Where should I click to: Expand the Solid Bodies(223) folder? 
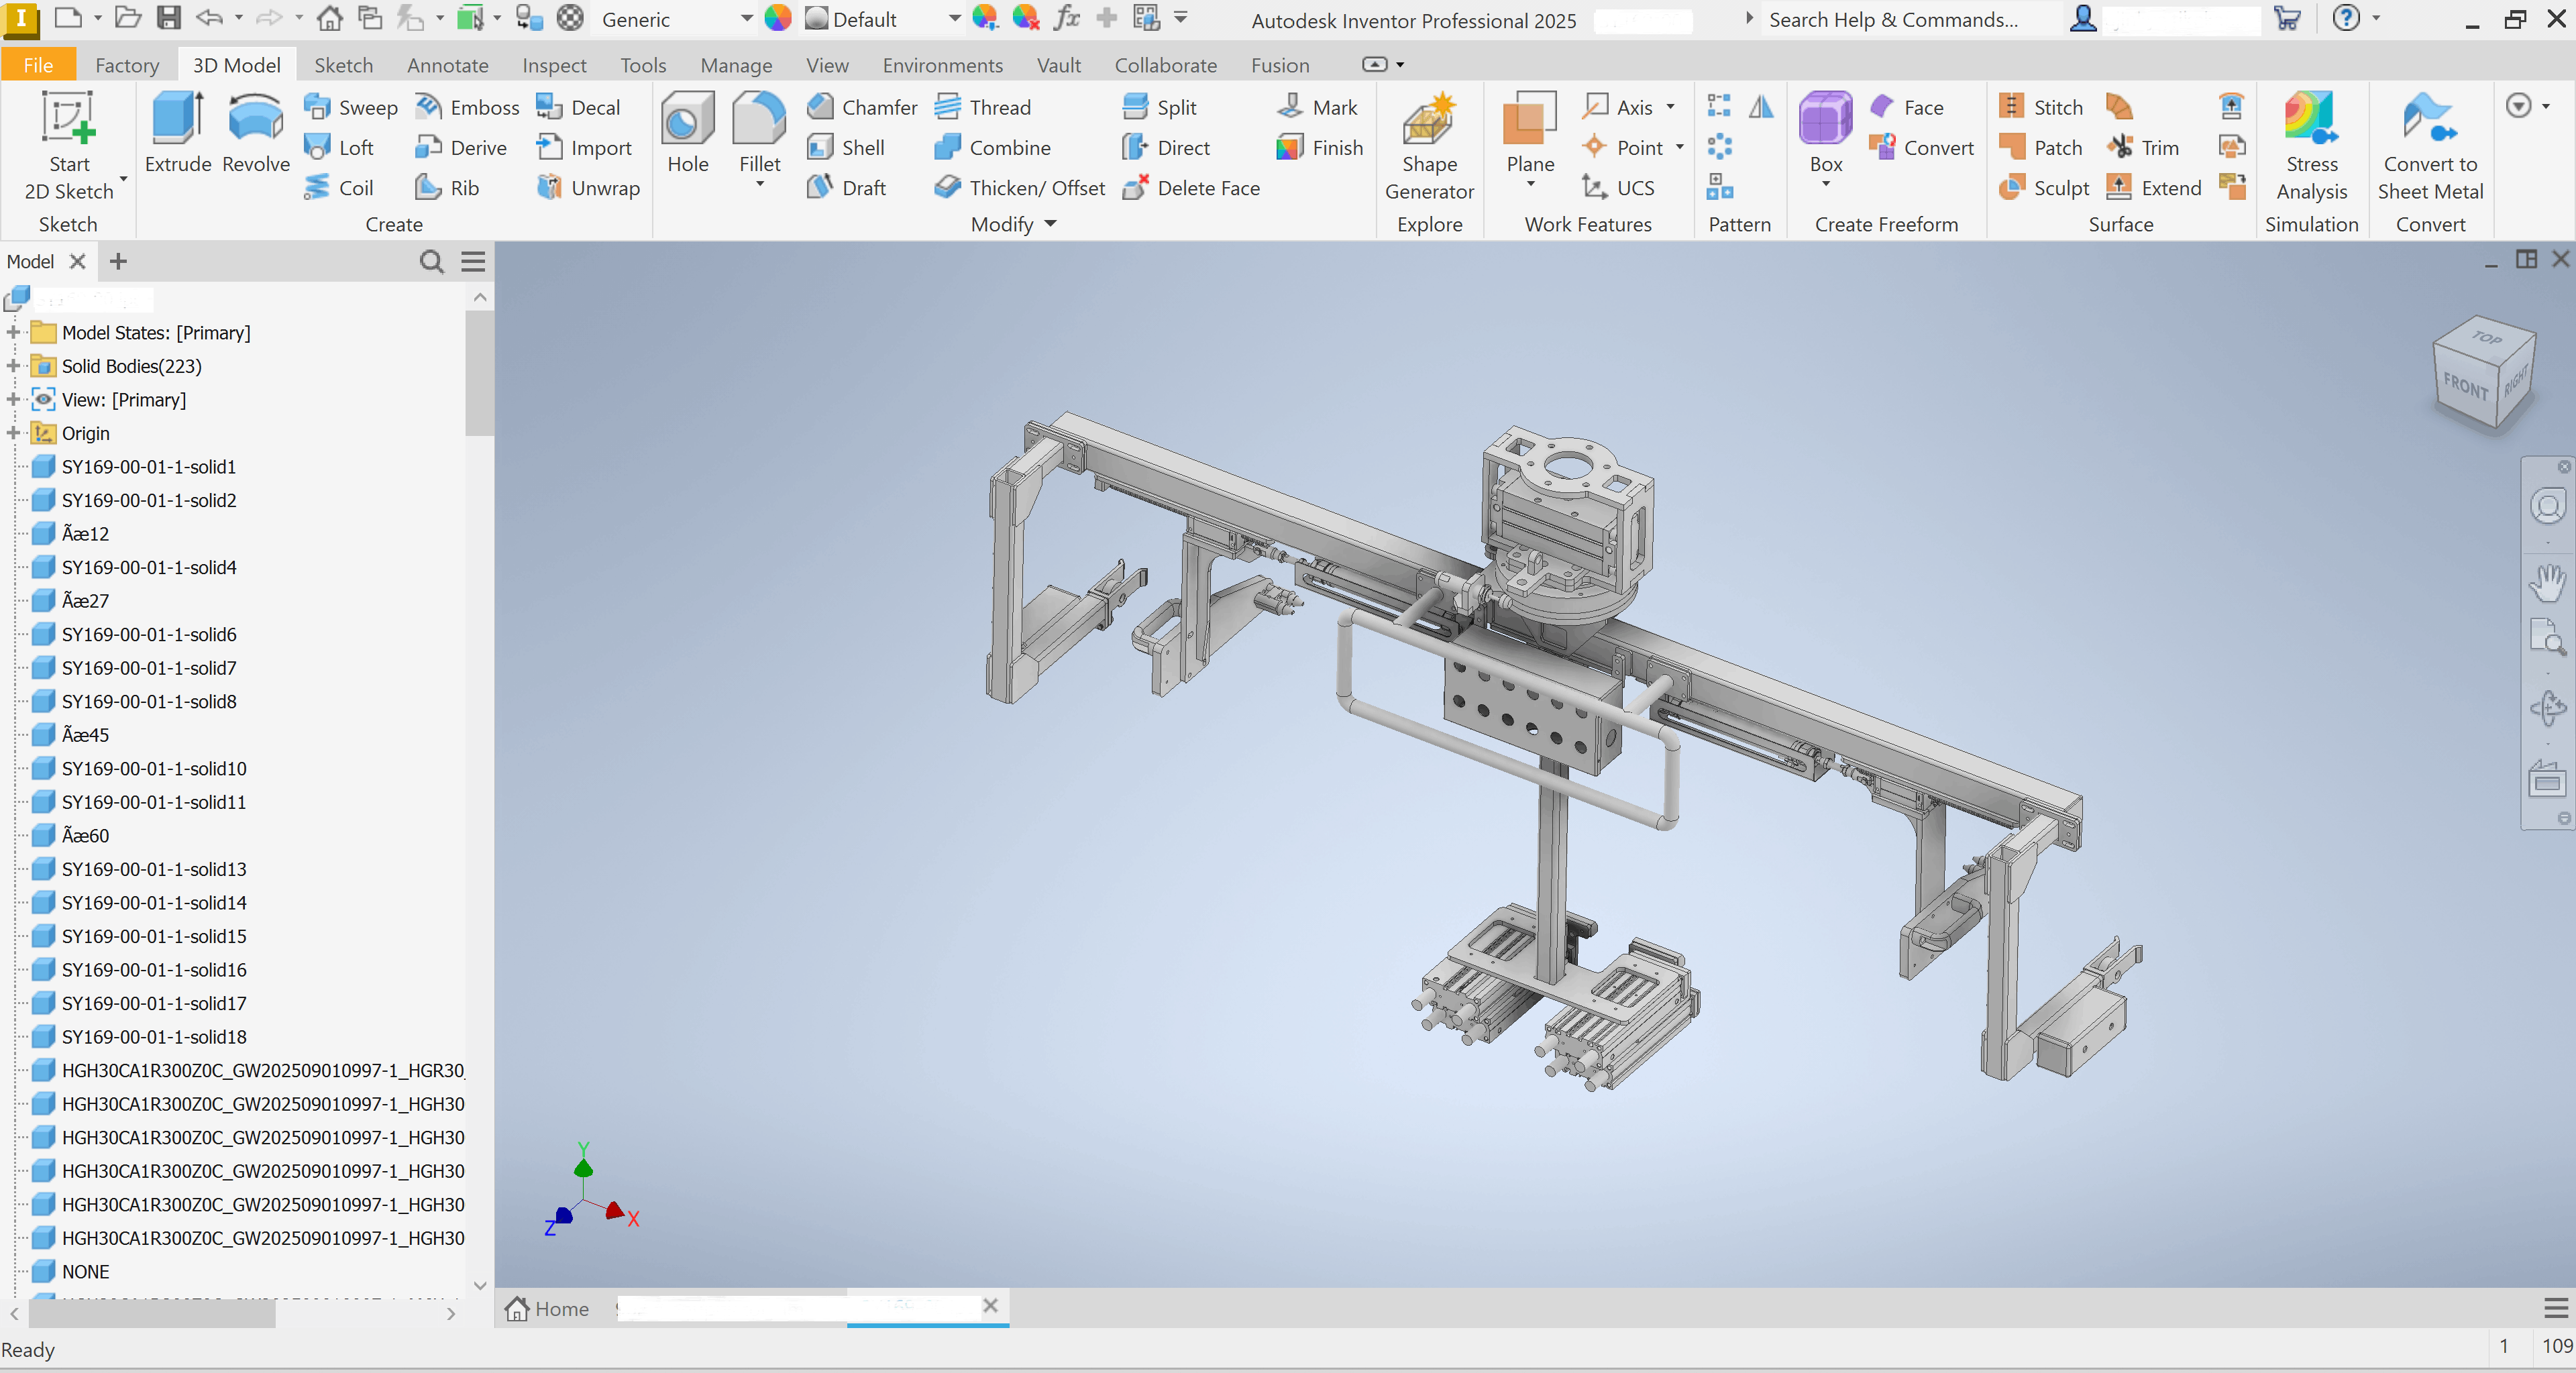[13, 366]
